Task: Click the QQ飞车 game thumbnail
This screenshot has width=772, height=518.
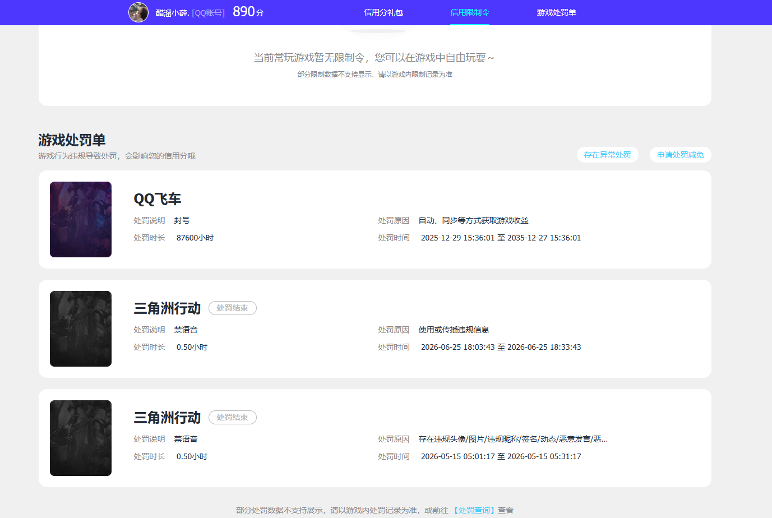Action: 81,219
